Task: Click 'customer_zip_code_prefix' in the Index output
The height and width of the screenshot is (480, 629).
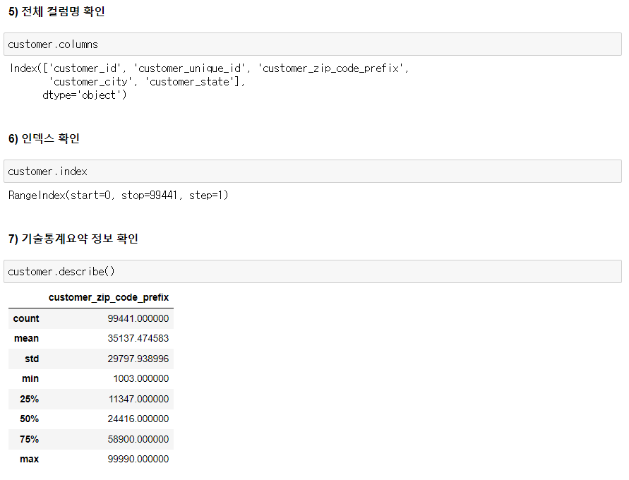Action: 331,68
